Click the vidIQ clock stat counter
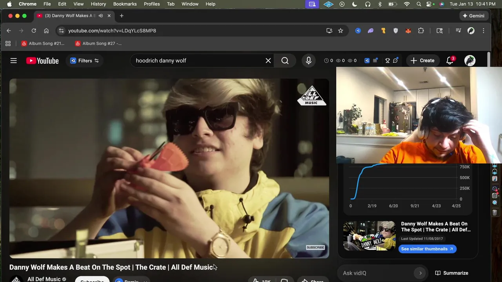This screenshot has width=502, height=282. tap(329, 61)
